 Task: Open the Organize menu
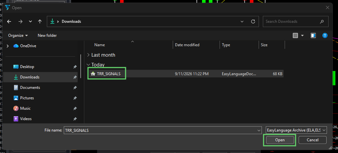click(18, 35)
